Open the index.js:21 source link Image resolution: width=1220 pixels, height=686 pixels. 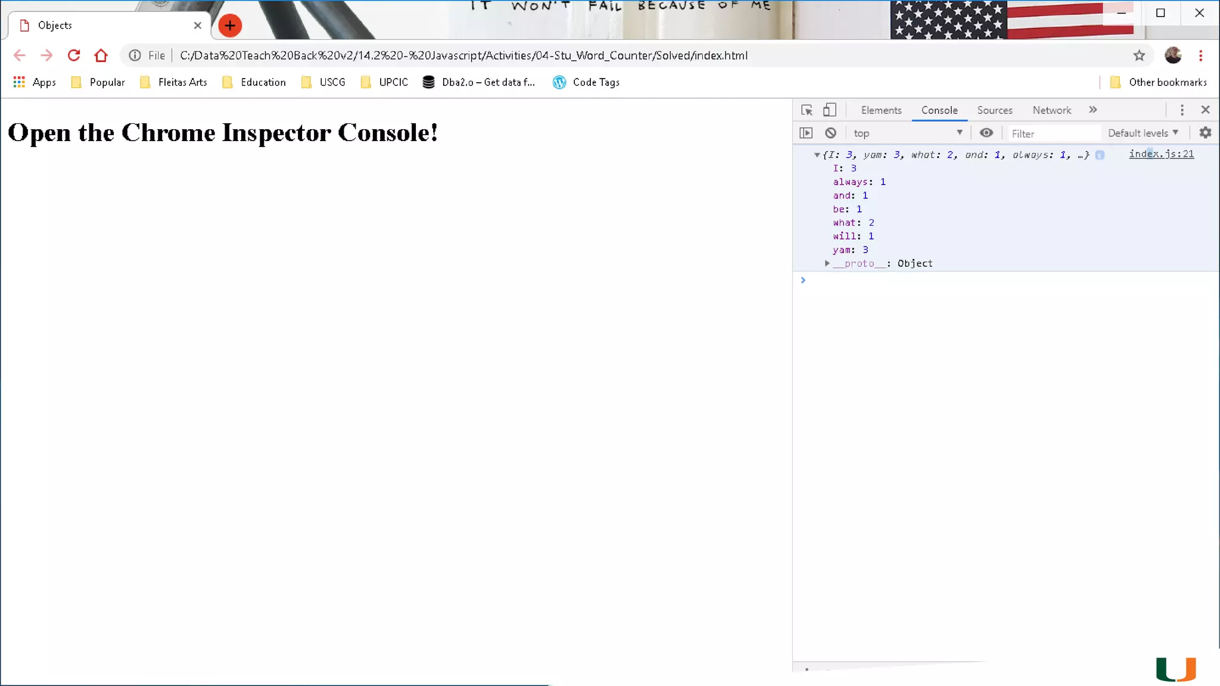point(1161,154)
